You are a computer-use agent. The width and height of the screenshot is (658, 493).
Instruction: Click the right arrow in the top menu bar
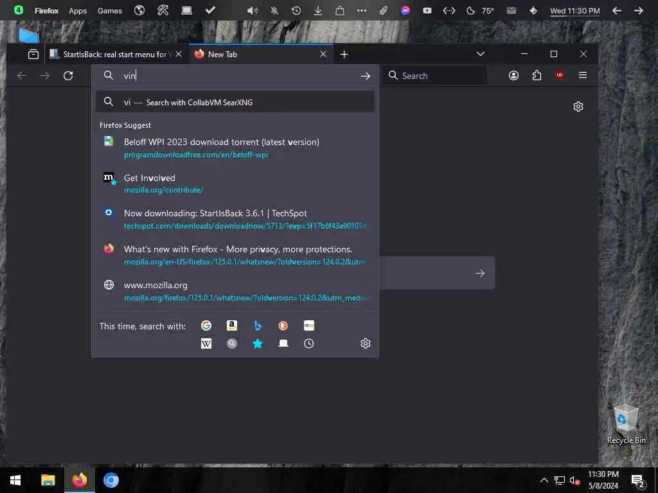[x=638, y=10]
